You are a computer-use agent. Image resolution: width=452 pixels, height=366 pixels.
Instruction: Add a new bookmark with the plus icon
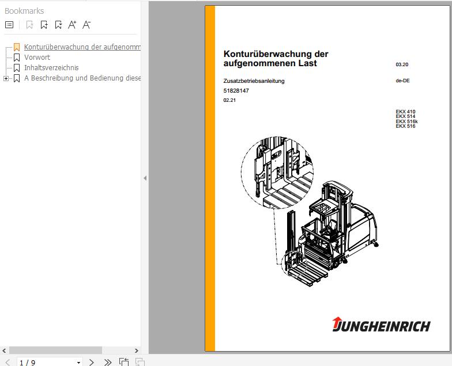click(44, 25)
